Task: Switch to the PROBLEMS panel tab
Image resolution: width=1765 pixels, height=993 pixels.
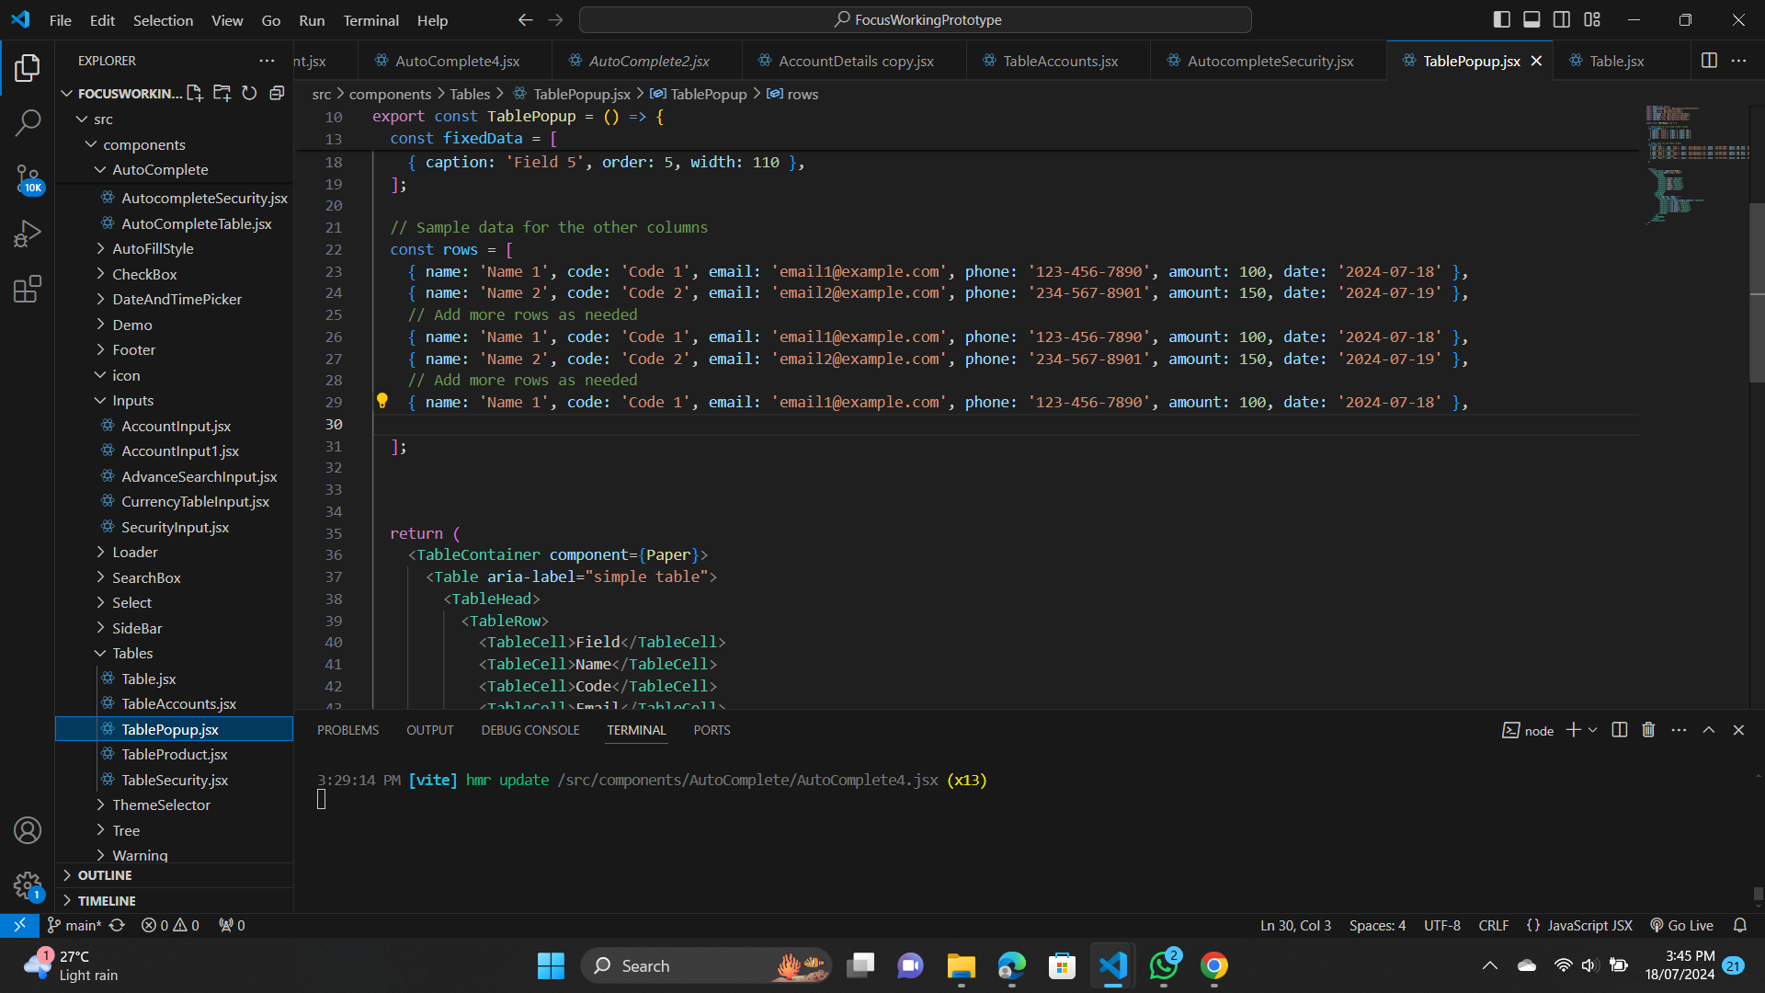Action: pyautogui.click(x=347, y=730)
